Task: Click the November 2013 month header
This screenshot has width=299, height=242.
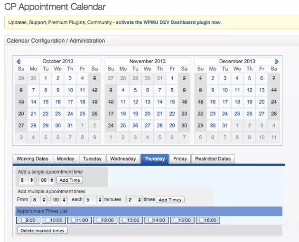Action: tap(148, 61)
